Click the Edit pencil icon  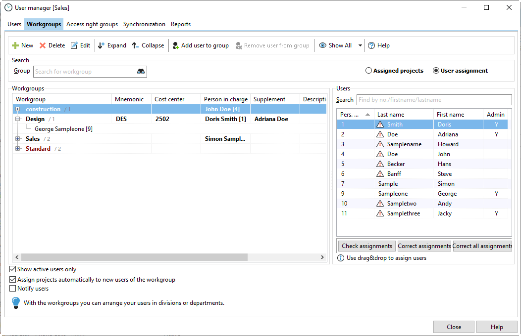point(74,45)
